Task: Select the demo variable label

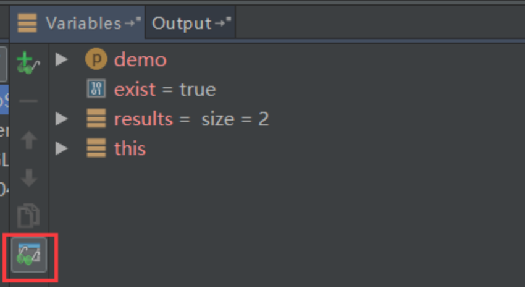Action: tap(140, 60)
